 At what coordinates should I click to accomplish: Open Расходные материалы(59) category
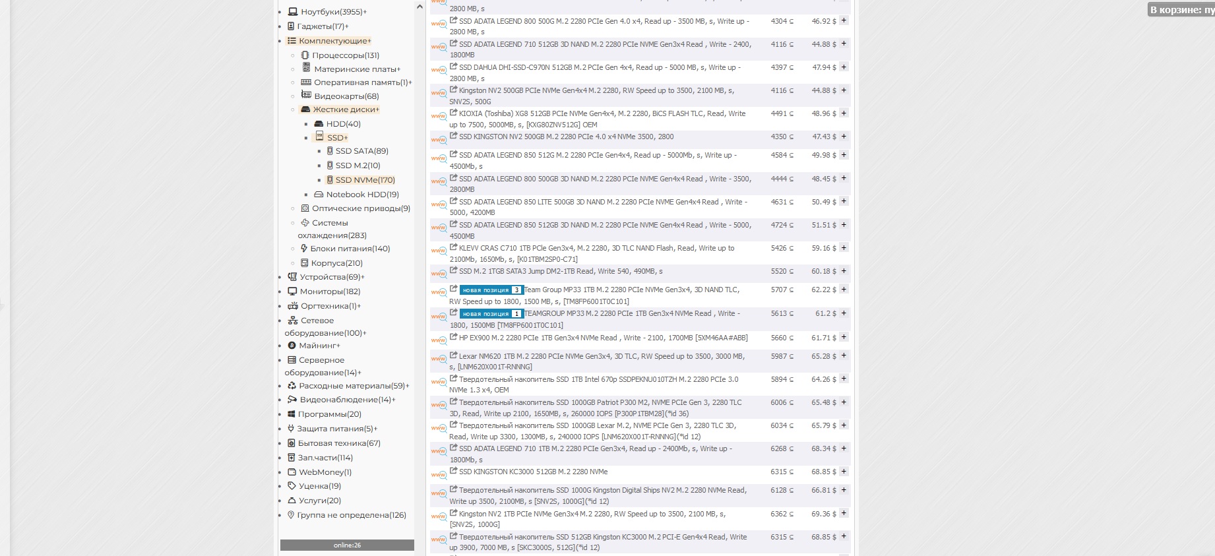[354, 386]
